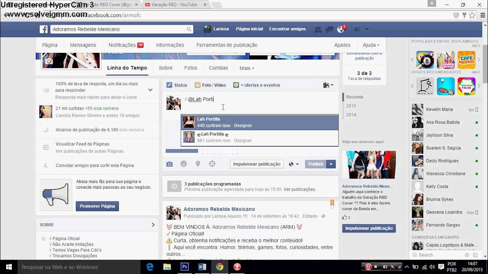Click the location pin icon in composer
Viewport: 488px width, 274px height.
point(198,164)
